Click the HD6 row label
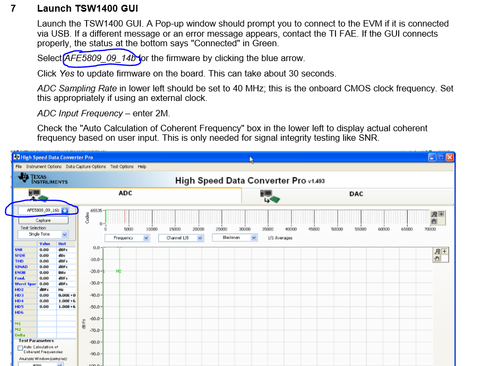Screen dimensions: 482x366 pyautogui.click(x=19, y=312)
